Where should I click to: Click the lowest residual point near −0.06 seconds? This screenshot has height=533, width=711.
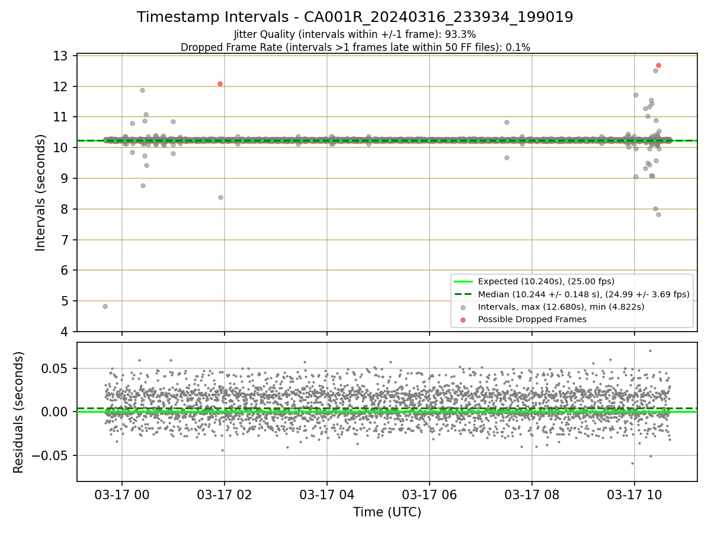(632, 463)
